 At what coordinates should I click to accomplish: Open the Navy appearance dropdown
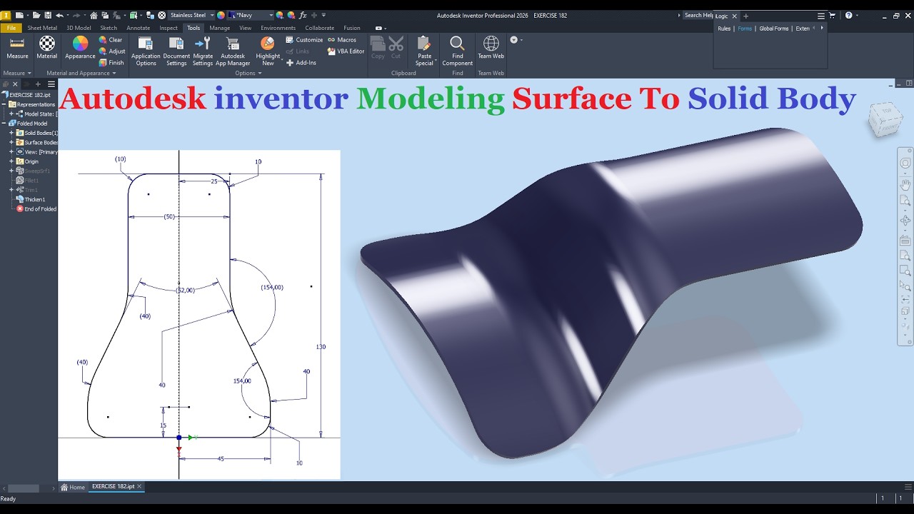251,15
